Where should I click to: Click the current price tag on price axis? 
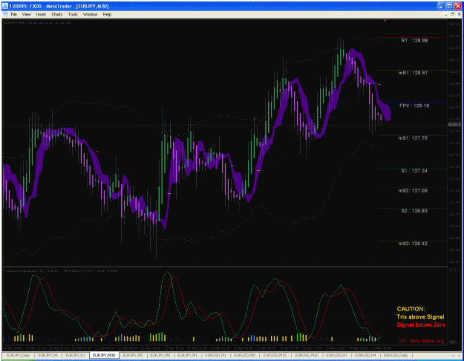(x=454, y=125)
